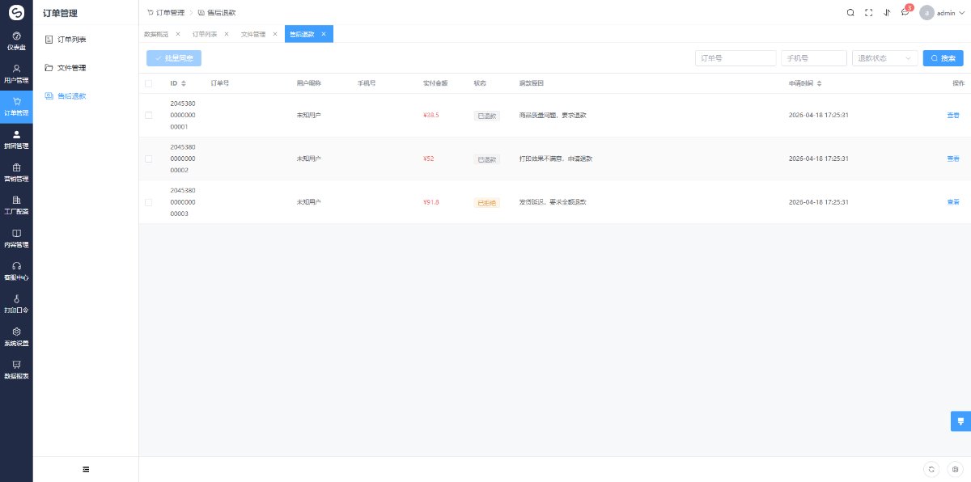The height and width of the screenshot is (482, 971).
Task: Click the search magnifier icon in the header
Action: pyautogui.click(x=850, y=12)
